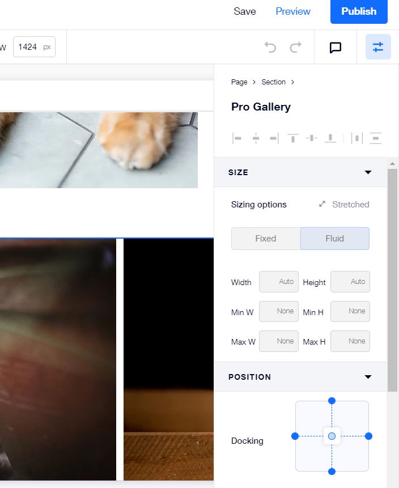Image resolution: width=399 pixels, height=488 pixels.
Task: Click the Width Auto field
Action: point(278,282)
